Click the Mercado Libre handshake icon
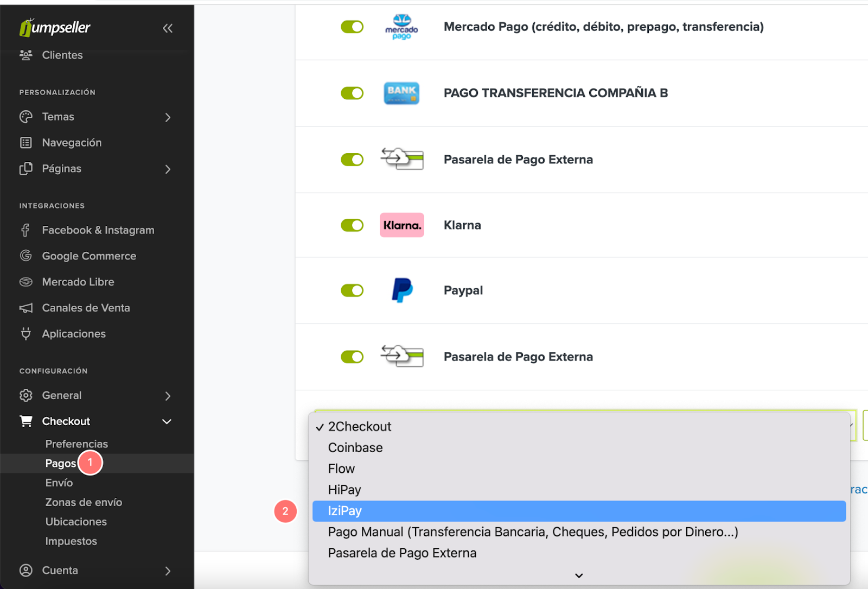Viewport: 868px width, 589px height. click(x=25, y=282)
